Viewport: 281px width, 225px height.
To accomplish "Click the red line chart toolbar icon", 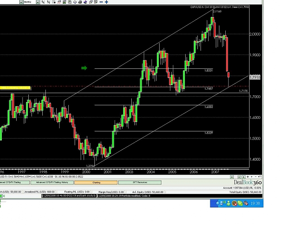I will [59, 2].
